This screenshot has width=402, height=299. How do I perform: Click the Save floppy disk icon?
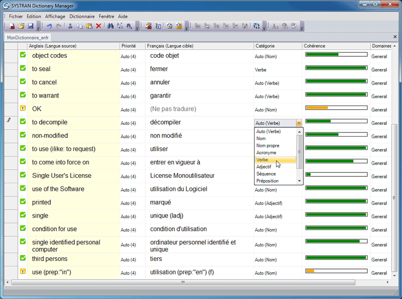(31, 26)
